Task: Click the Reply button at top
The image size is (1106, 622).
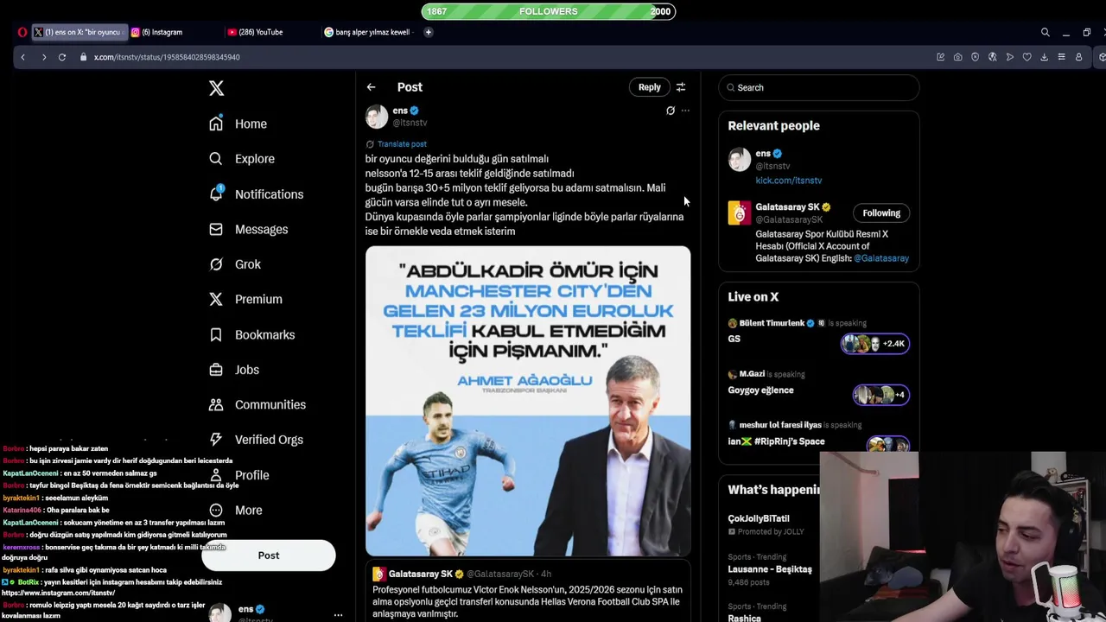Action: click(x=649, y=87)
